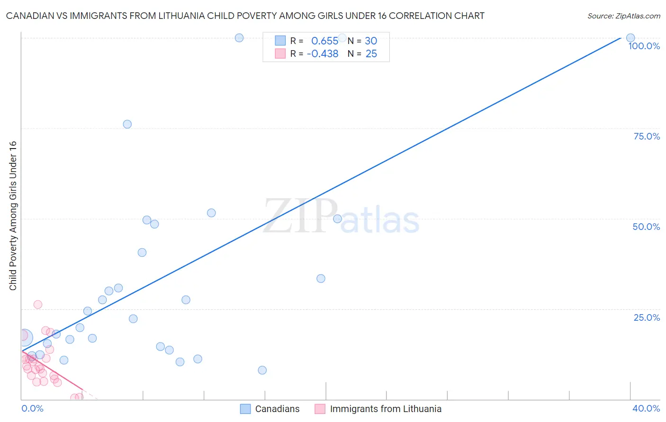666x422 pixels.
Task: Click the pink Immigrants from Lithuania legend swatch
Action: (x=320, y=409)
